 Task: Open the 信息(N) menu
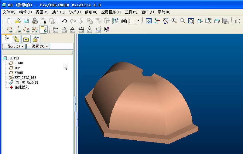(91, 12)
